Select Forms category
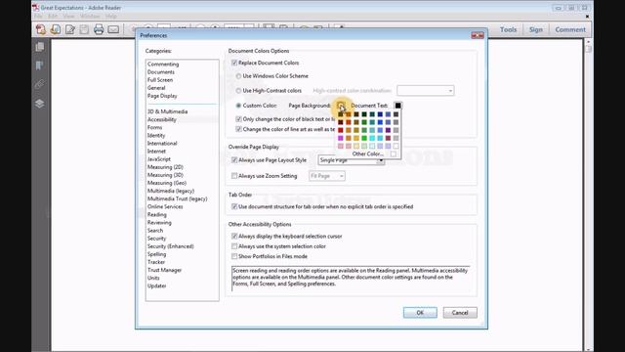This screenshot has height=352, width=625. point(154,128)
